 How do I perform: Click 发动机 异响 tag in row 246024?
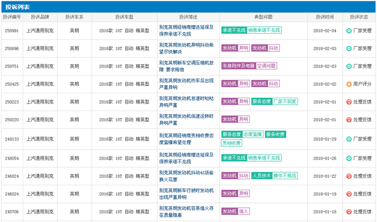pyautogui.click(x=235, y=193)
